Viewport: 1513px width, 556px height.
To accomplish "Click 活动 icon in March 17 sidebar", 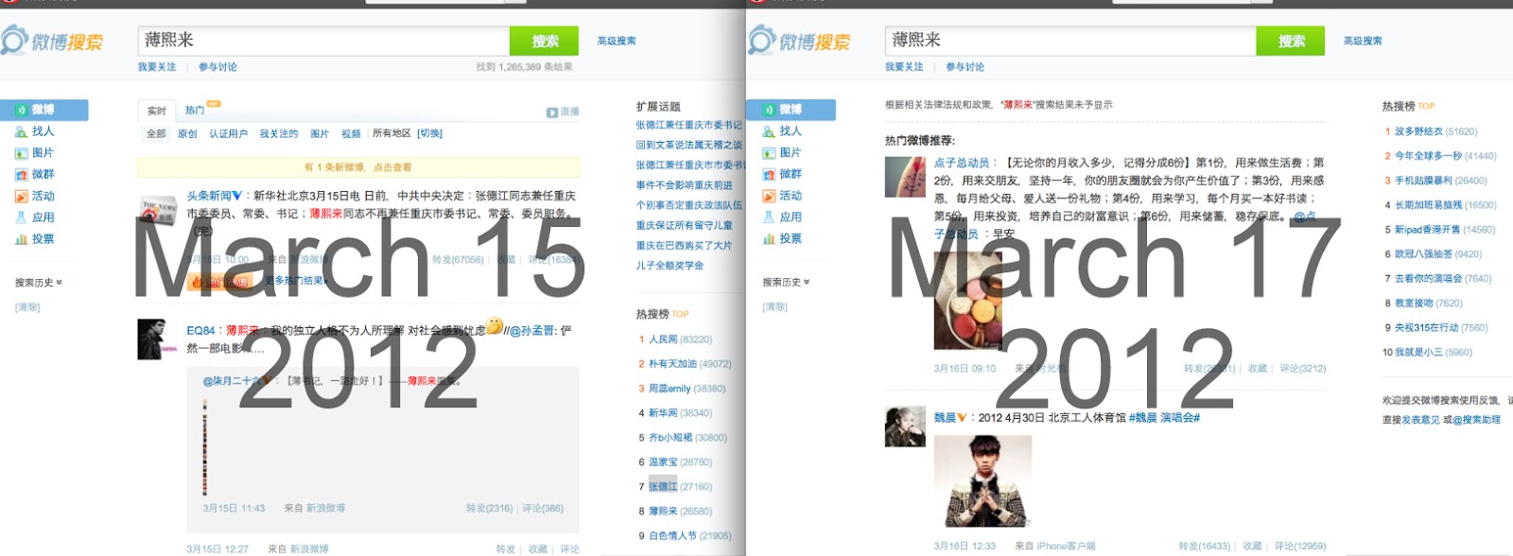I will pyautogui.click(x=769, y=197).
